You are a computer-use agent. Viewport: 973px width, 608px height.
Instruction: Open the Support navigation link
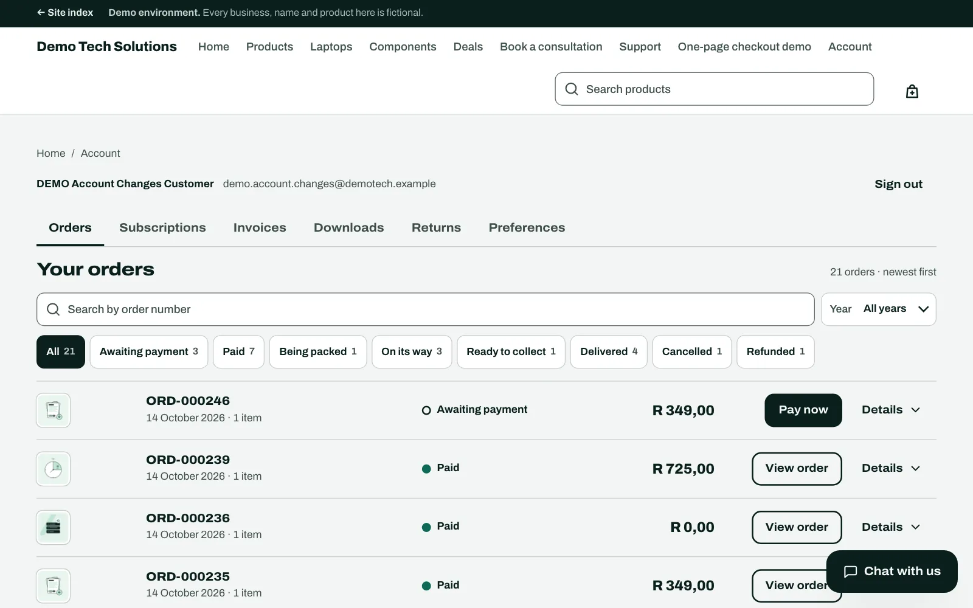click(640, 47)
